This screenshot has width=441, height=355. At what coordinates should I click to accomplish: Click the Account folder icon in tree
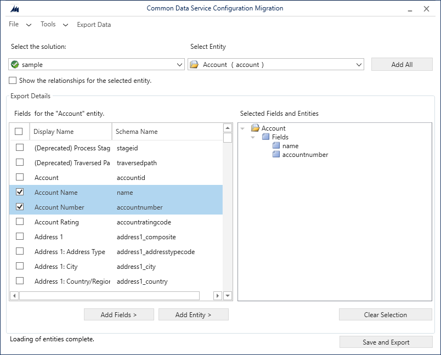pos(255,128)
